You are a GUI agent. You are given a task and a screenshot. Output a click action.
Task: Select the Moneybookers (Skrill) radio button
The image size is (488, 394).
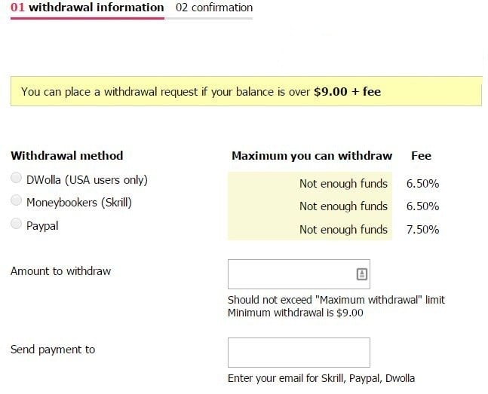(16, 200)
